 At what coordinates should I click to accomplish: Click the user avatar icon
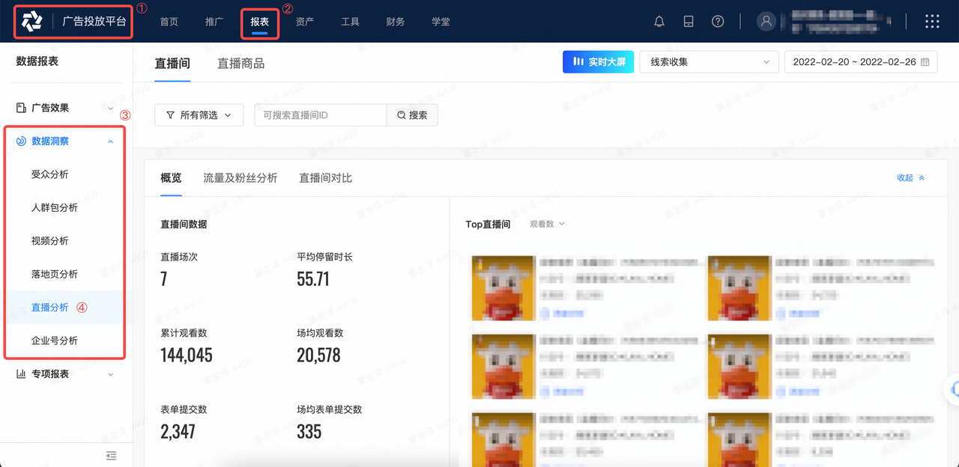click(766, 21)
